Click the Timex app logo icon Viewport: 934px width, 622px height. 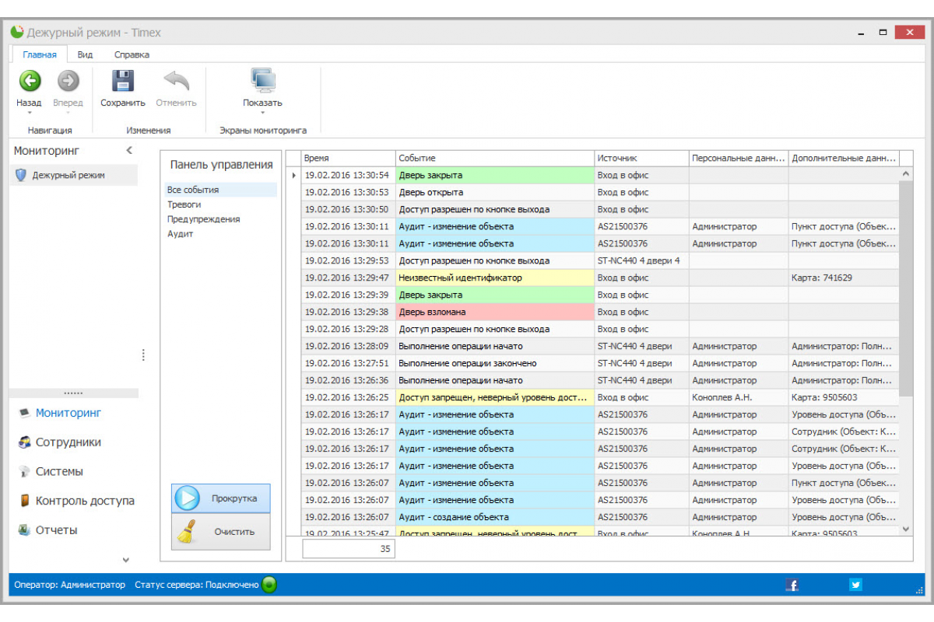point(17,32)
